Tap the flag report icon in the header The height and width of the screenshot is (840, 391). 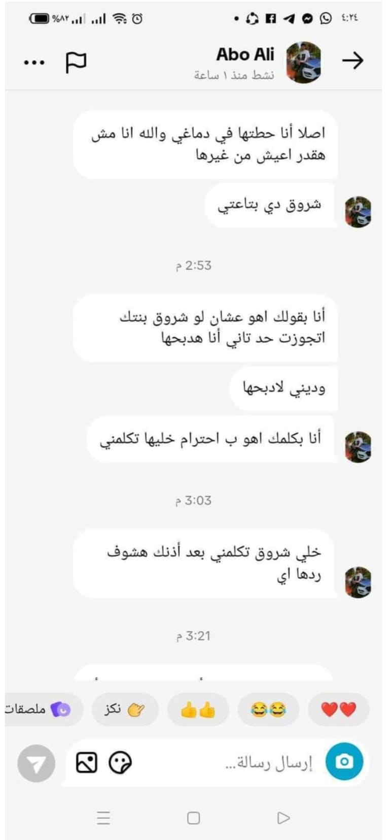coord(76,62)
